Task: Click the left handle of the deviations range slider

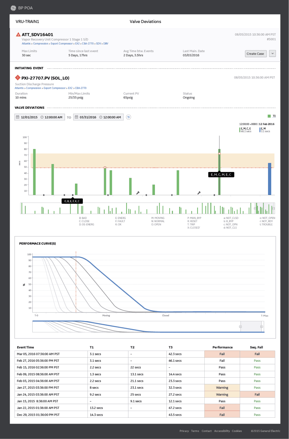Action: [x=255, y=208]
